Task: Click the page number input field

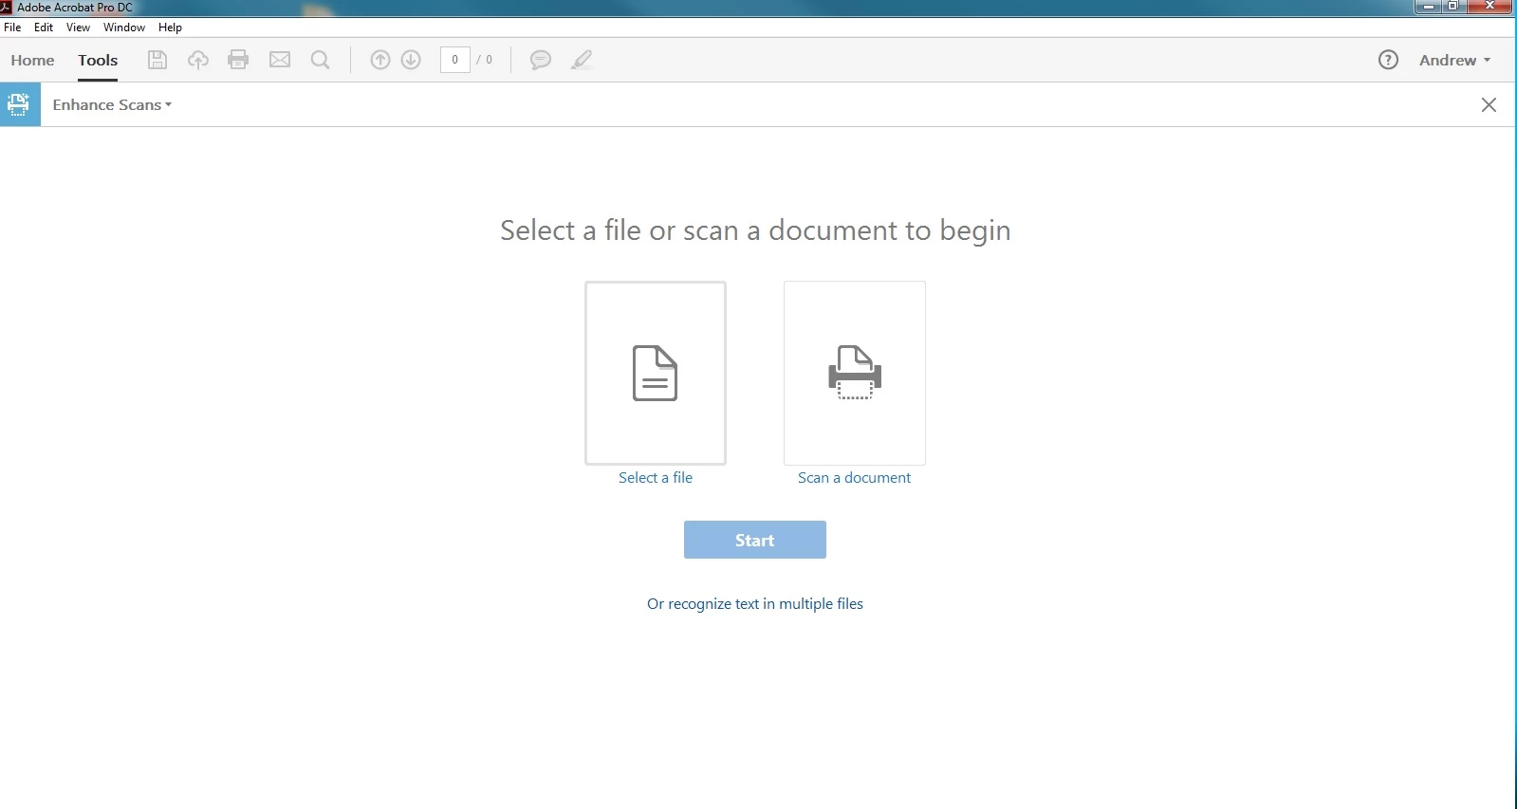Action: [455, 60]
